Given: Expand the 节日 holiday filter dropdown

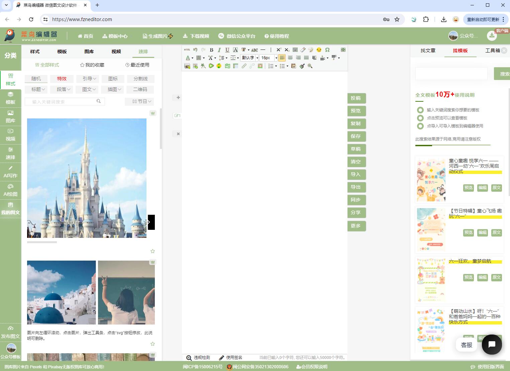Looking at the screenshot, I should coord(139,101).
